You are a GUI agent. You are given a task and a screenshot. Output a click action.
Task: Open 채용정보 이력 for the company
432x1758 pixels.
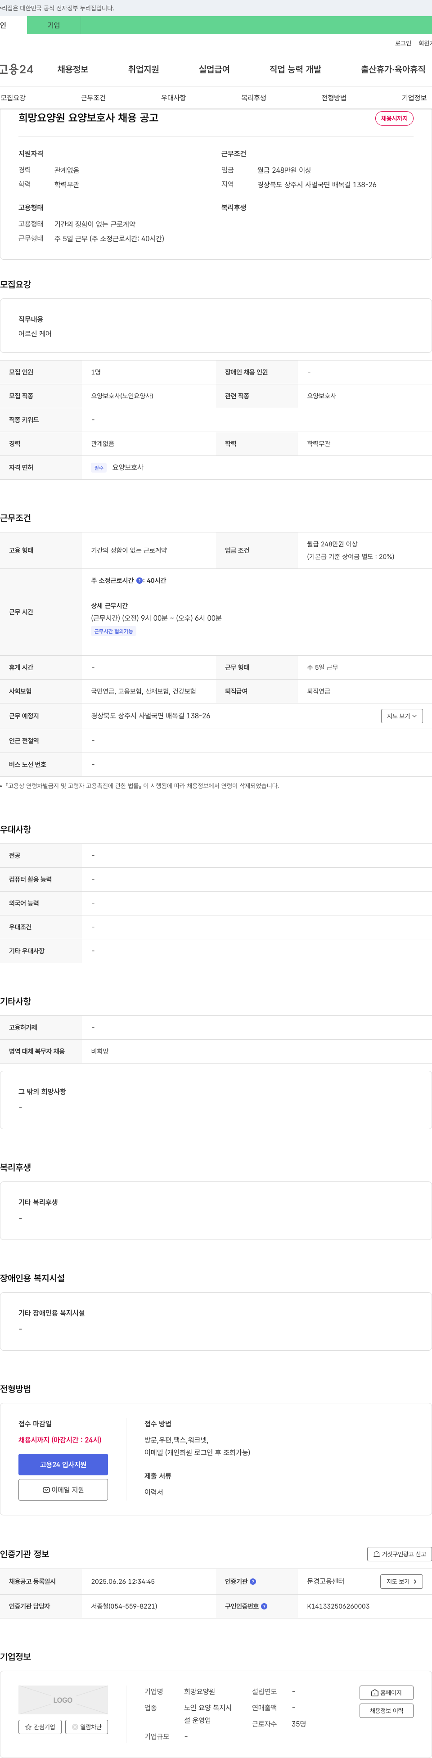point(386,1710)
